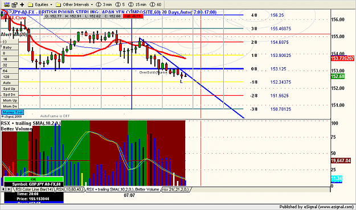The width and height of the screenshot is (356, 210).
Task: Select the 32 frame button
Action: click(10, 65)
